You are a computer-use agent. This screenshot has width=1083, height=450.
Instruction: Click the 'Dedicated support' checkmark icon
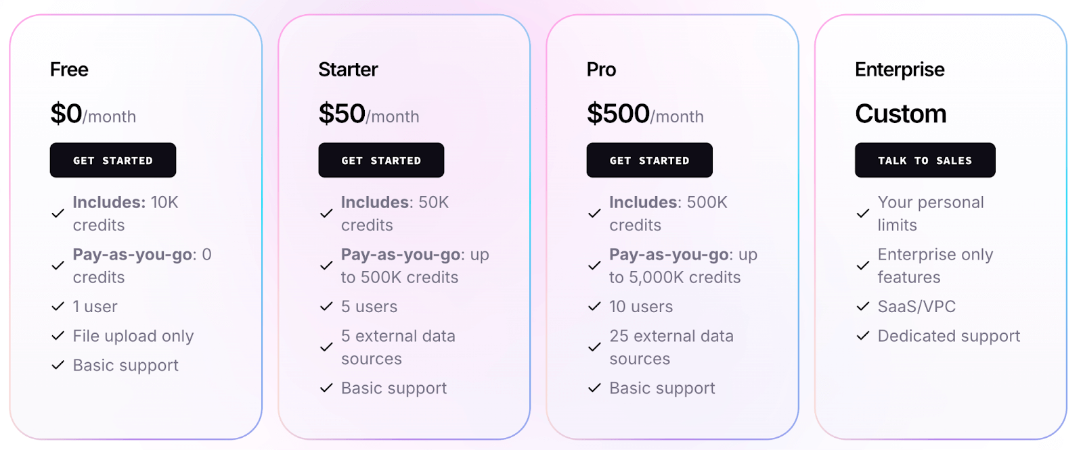(863, 336)
